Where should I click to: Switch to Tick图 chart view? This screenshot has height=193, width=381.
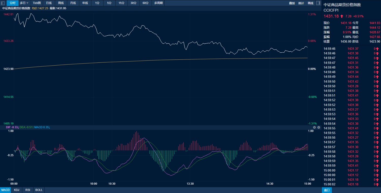(37, 3)
